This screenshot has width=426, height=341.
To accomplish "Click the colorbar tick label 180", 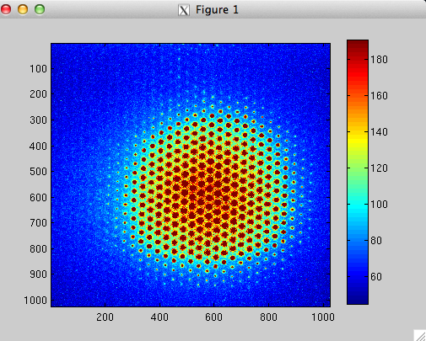I will coord(379,60).
